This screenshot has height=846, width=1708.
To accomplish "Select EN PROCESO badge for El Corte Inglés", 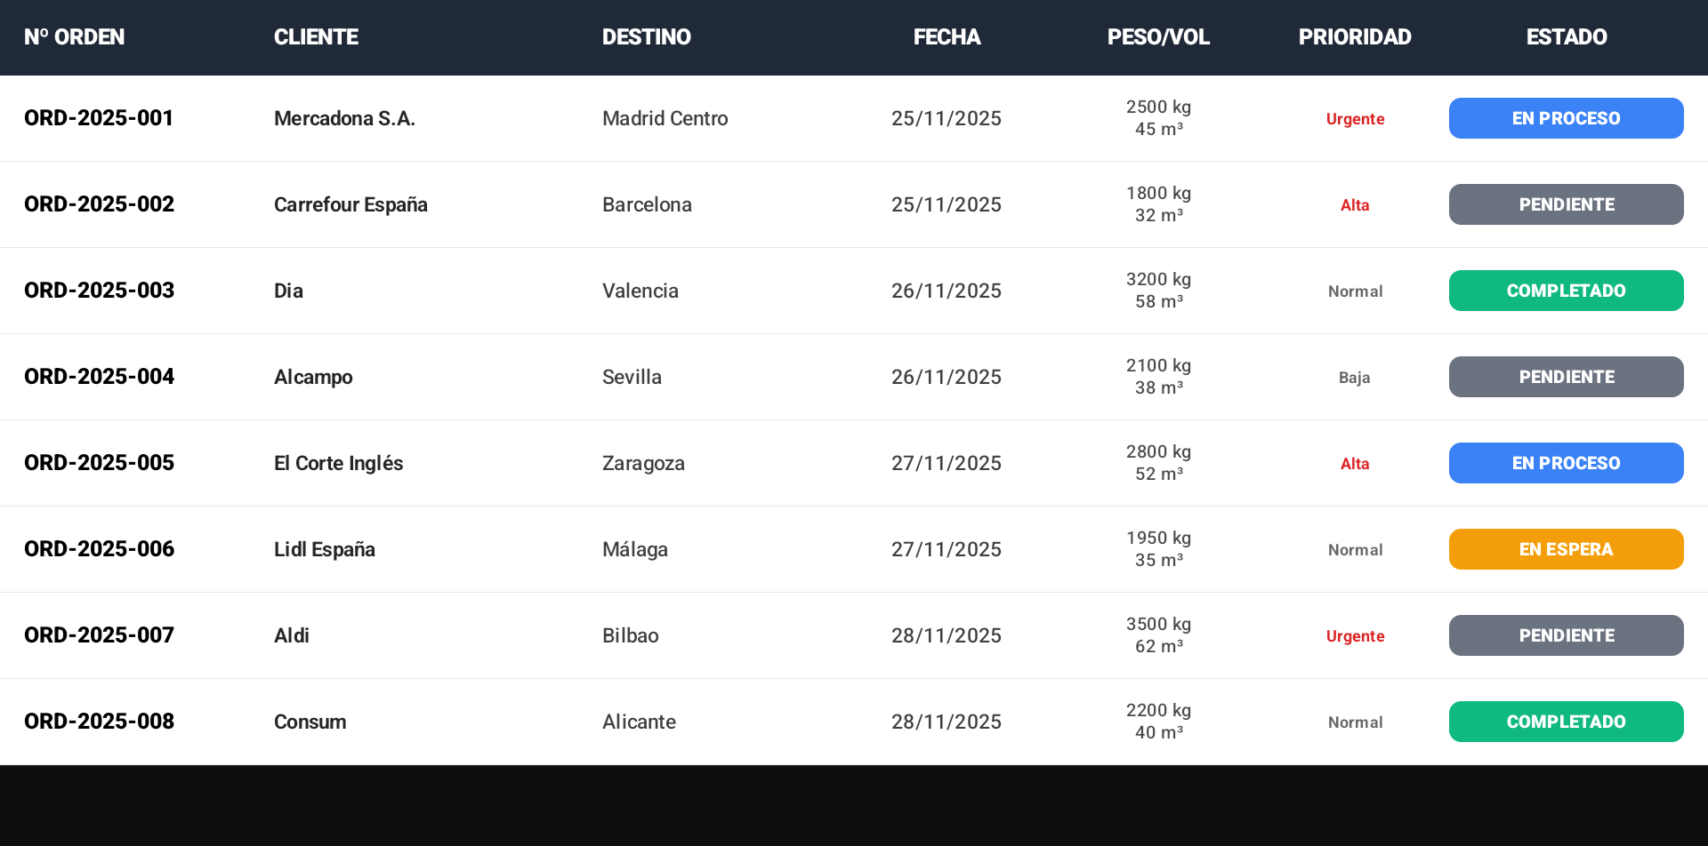I will click(1566, 463).
